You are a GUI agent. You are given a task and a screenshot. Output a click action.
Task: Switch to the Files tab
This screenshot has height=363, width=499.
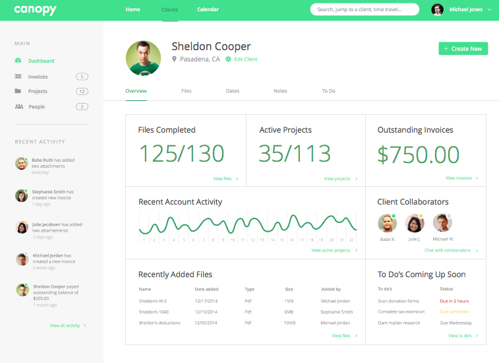tap(186, 91)
